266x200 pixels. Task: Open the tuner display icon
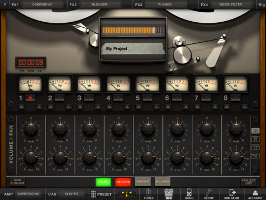tap(127, 194)
